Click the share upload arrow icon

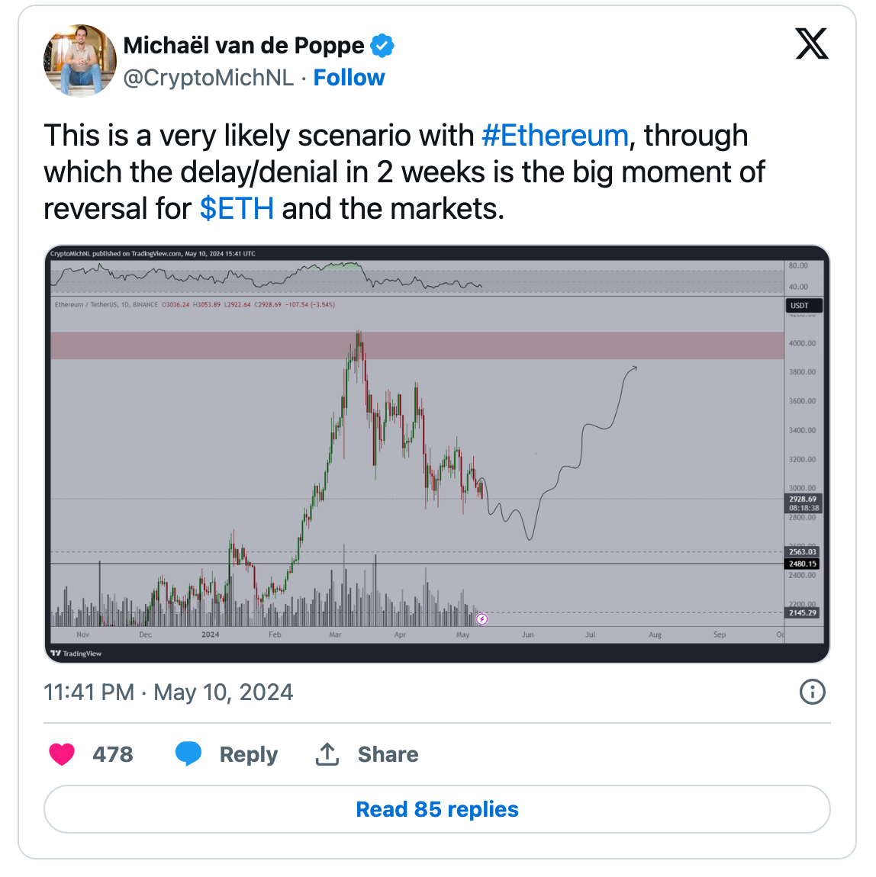coord(327,754)
